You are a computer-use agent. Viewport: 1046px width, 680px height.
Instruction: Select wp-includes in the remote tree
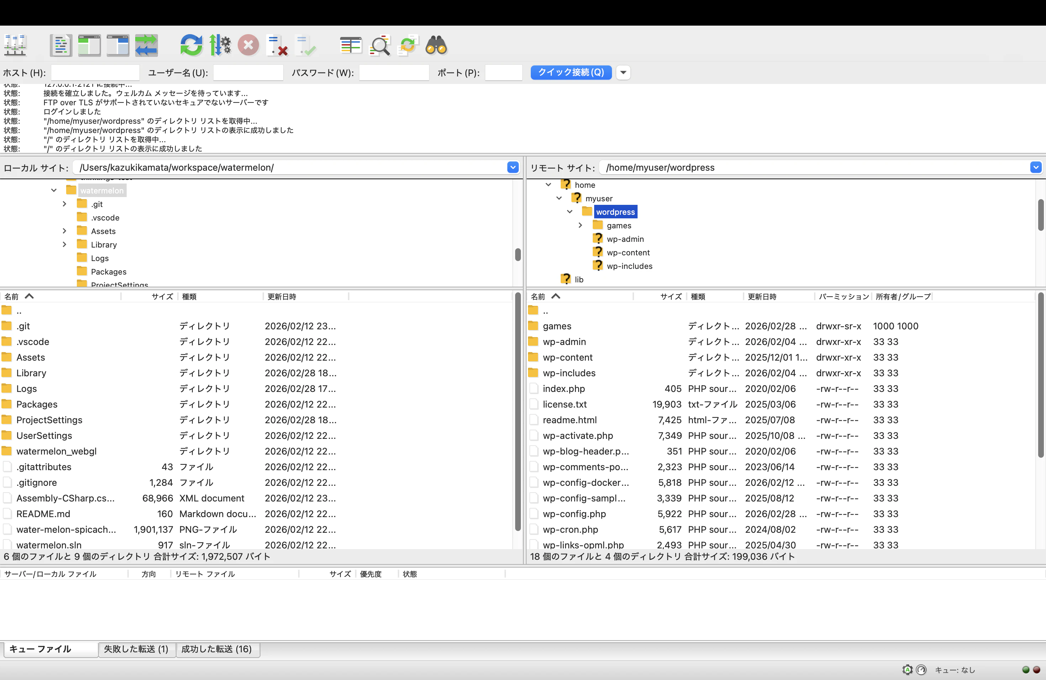629,266
